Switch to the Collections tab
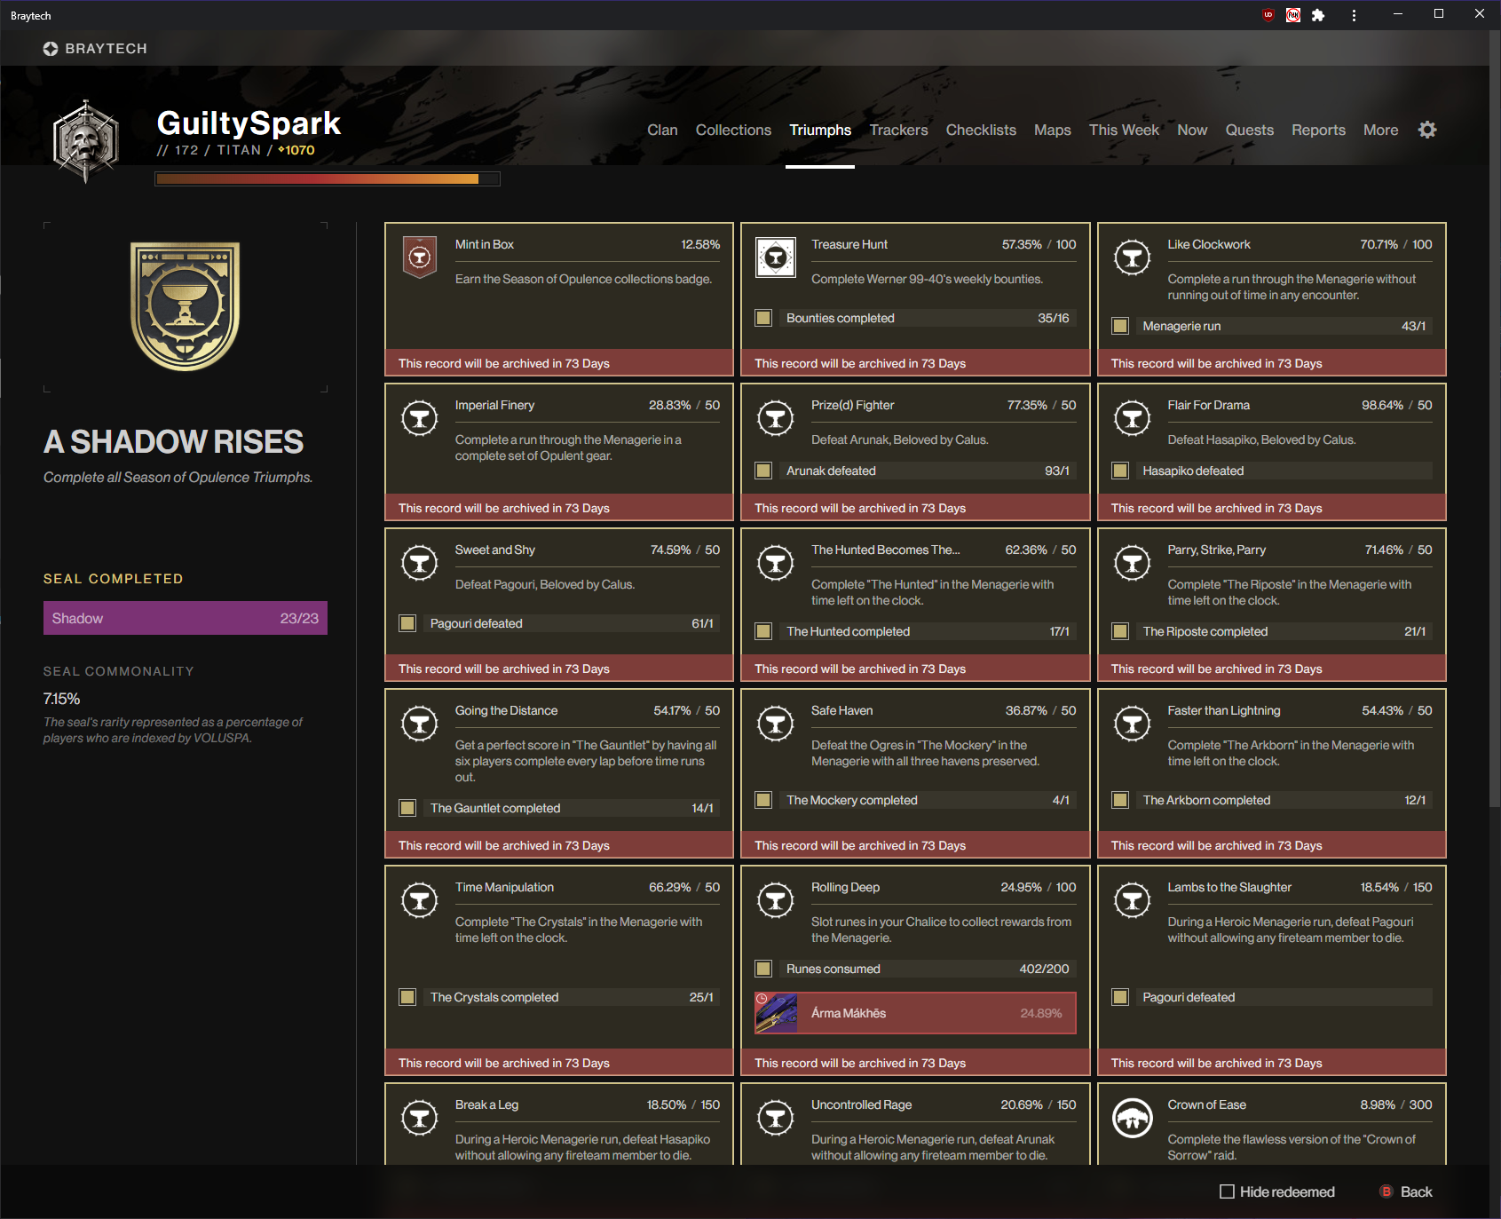Image resolution: width=1501 pixels, height=1219 pixels. 733,130
